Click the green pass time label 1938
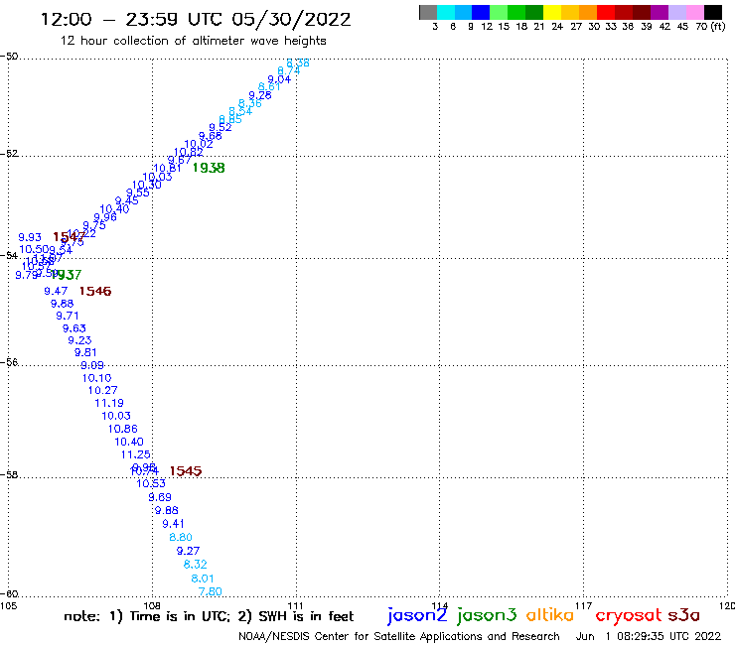This screenshot has height=645, width=735. [209, 168]
